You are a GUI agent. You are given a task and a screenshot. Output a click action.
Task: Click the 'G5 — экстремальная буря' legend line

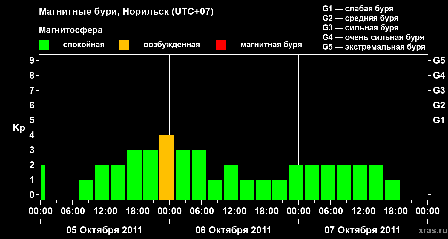(374, 47)
